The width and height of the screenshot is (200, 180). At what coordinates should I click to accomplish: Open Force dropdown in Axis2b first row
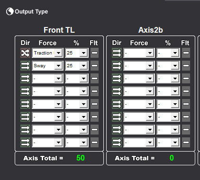pyautogui.click(x=139, y=53)
